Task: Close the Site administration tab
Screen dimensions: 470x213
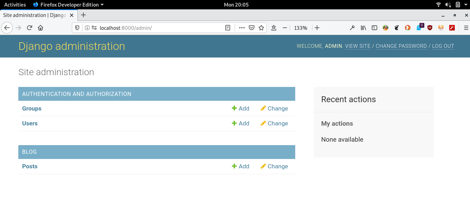Action: [72, 15]
